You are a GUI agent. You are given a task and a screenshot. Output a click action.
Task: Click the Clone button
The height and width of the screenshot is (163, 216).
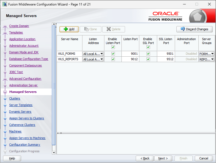pyautogui.click(x=90, y=29)
